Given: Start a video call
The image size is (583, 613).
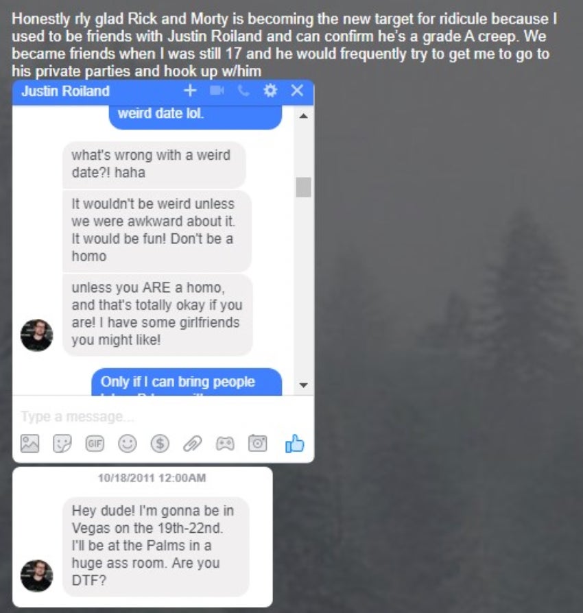Looking at the screenshot, I should pos(217,91).
